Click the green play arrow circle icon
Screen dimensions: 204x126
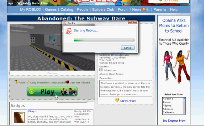pyautogui.click(x=31, y=92)
